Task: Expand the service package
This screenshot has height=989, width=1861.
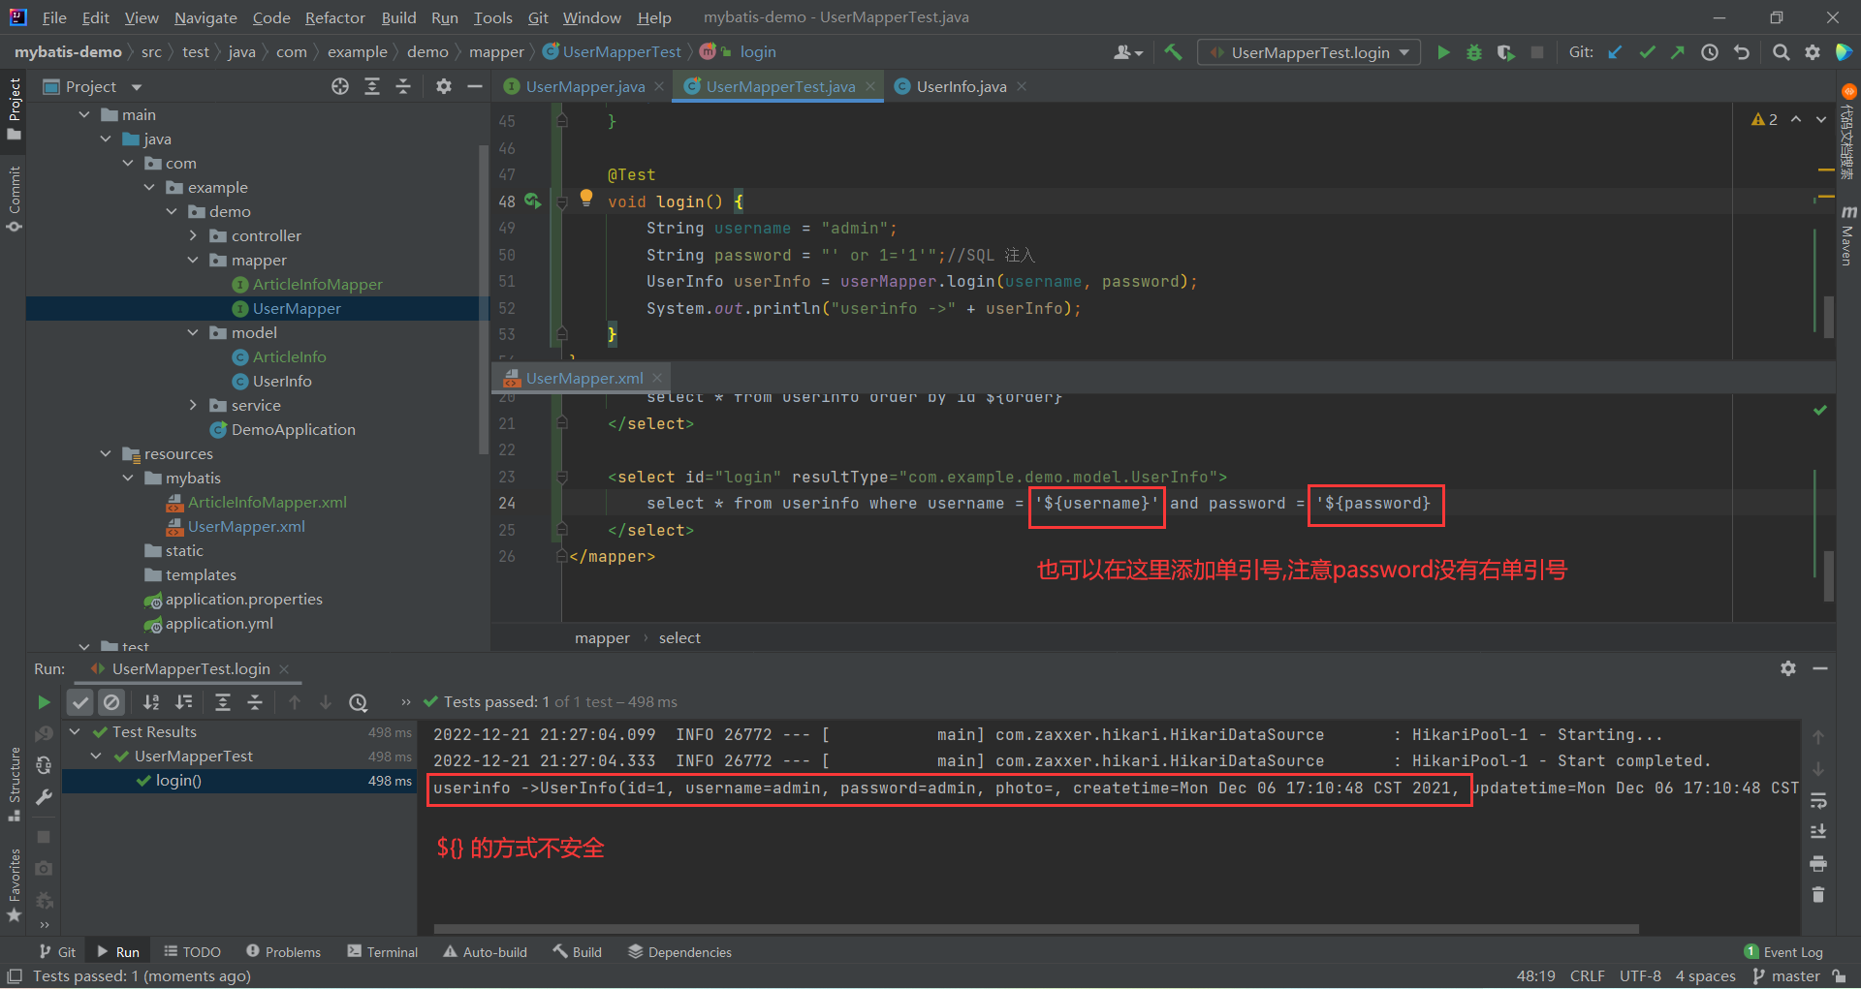Action: click(193, 406)
